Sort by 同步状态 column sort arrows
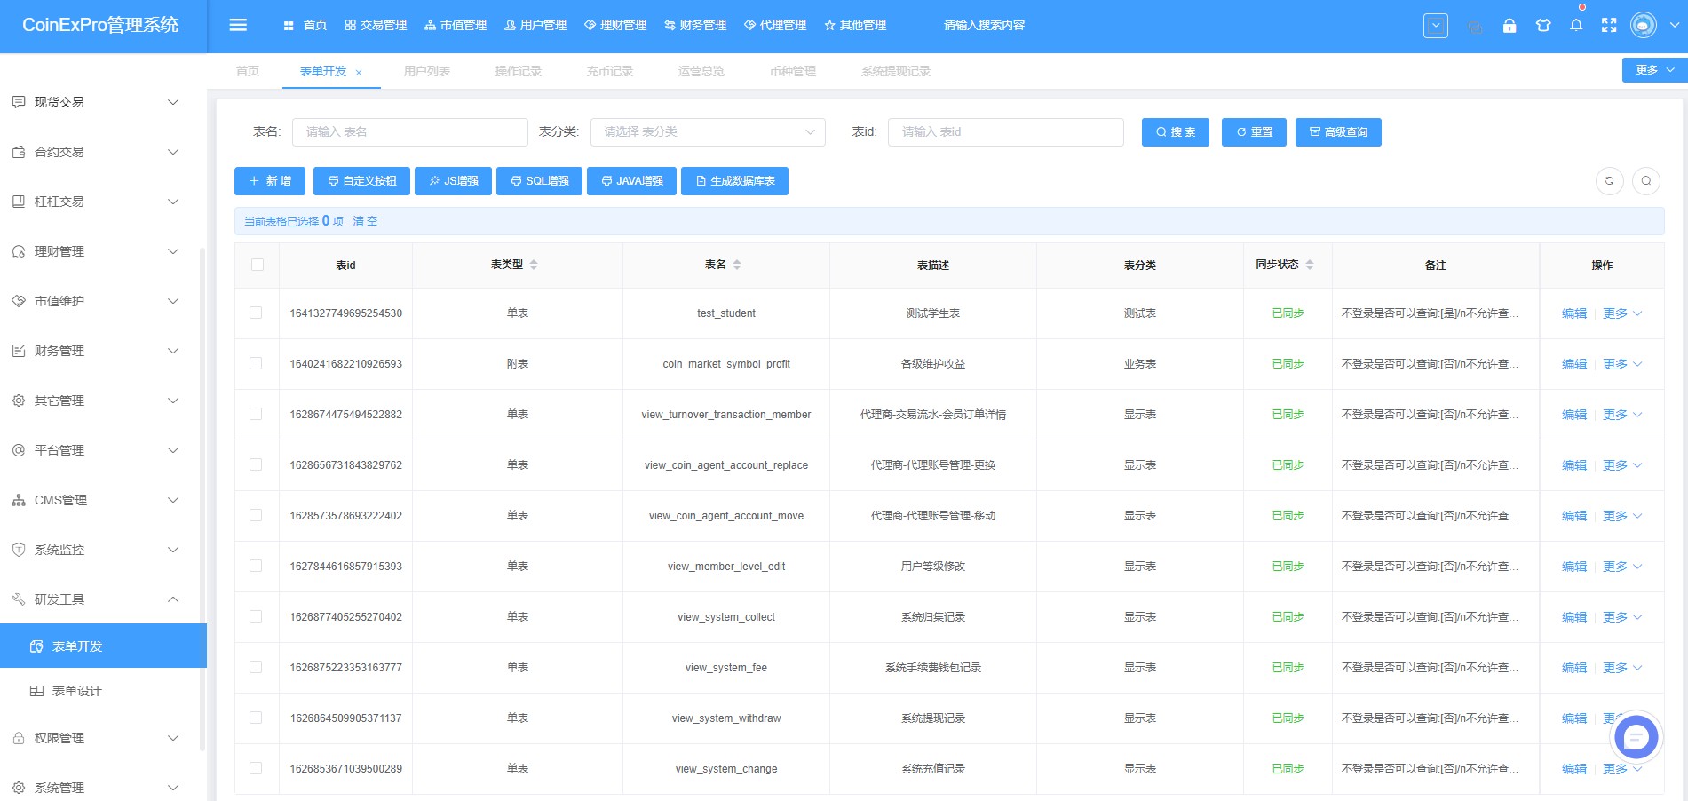This screenshot has width=1688, height=801. coord(1310,265)
